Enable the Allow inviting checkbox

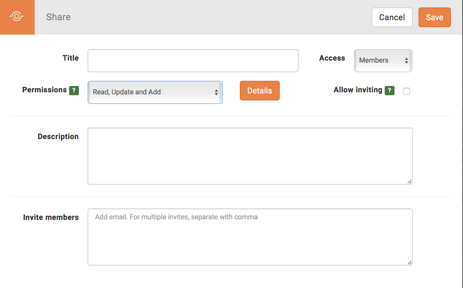point(407,91)
